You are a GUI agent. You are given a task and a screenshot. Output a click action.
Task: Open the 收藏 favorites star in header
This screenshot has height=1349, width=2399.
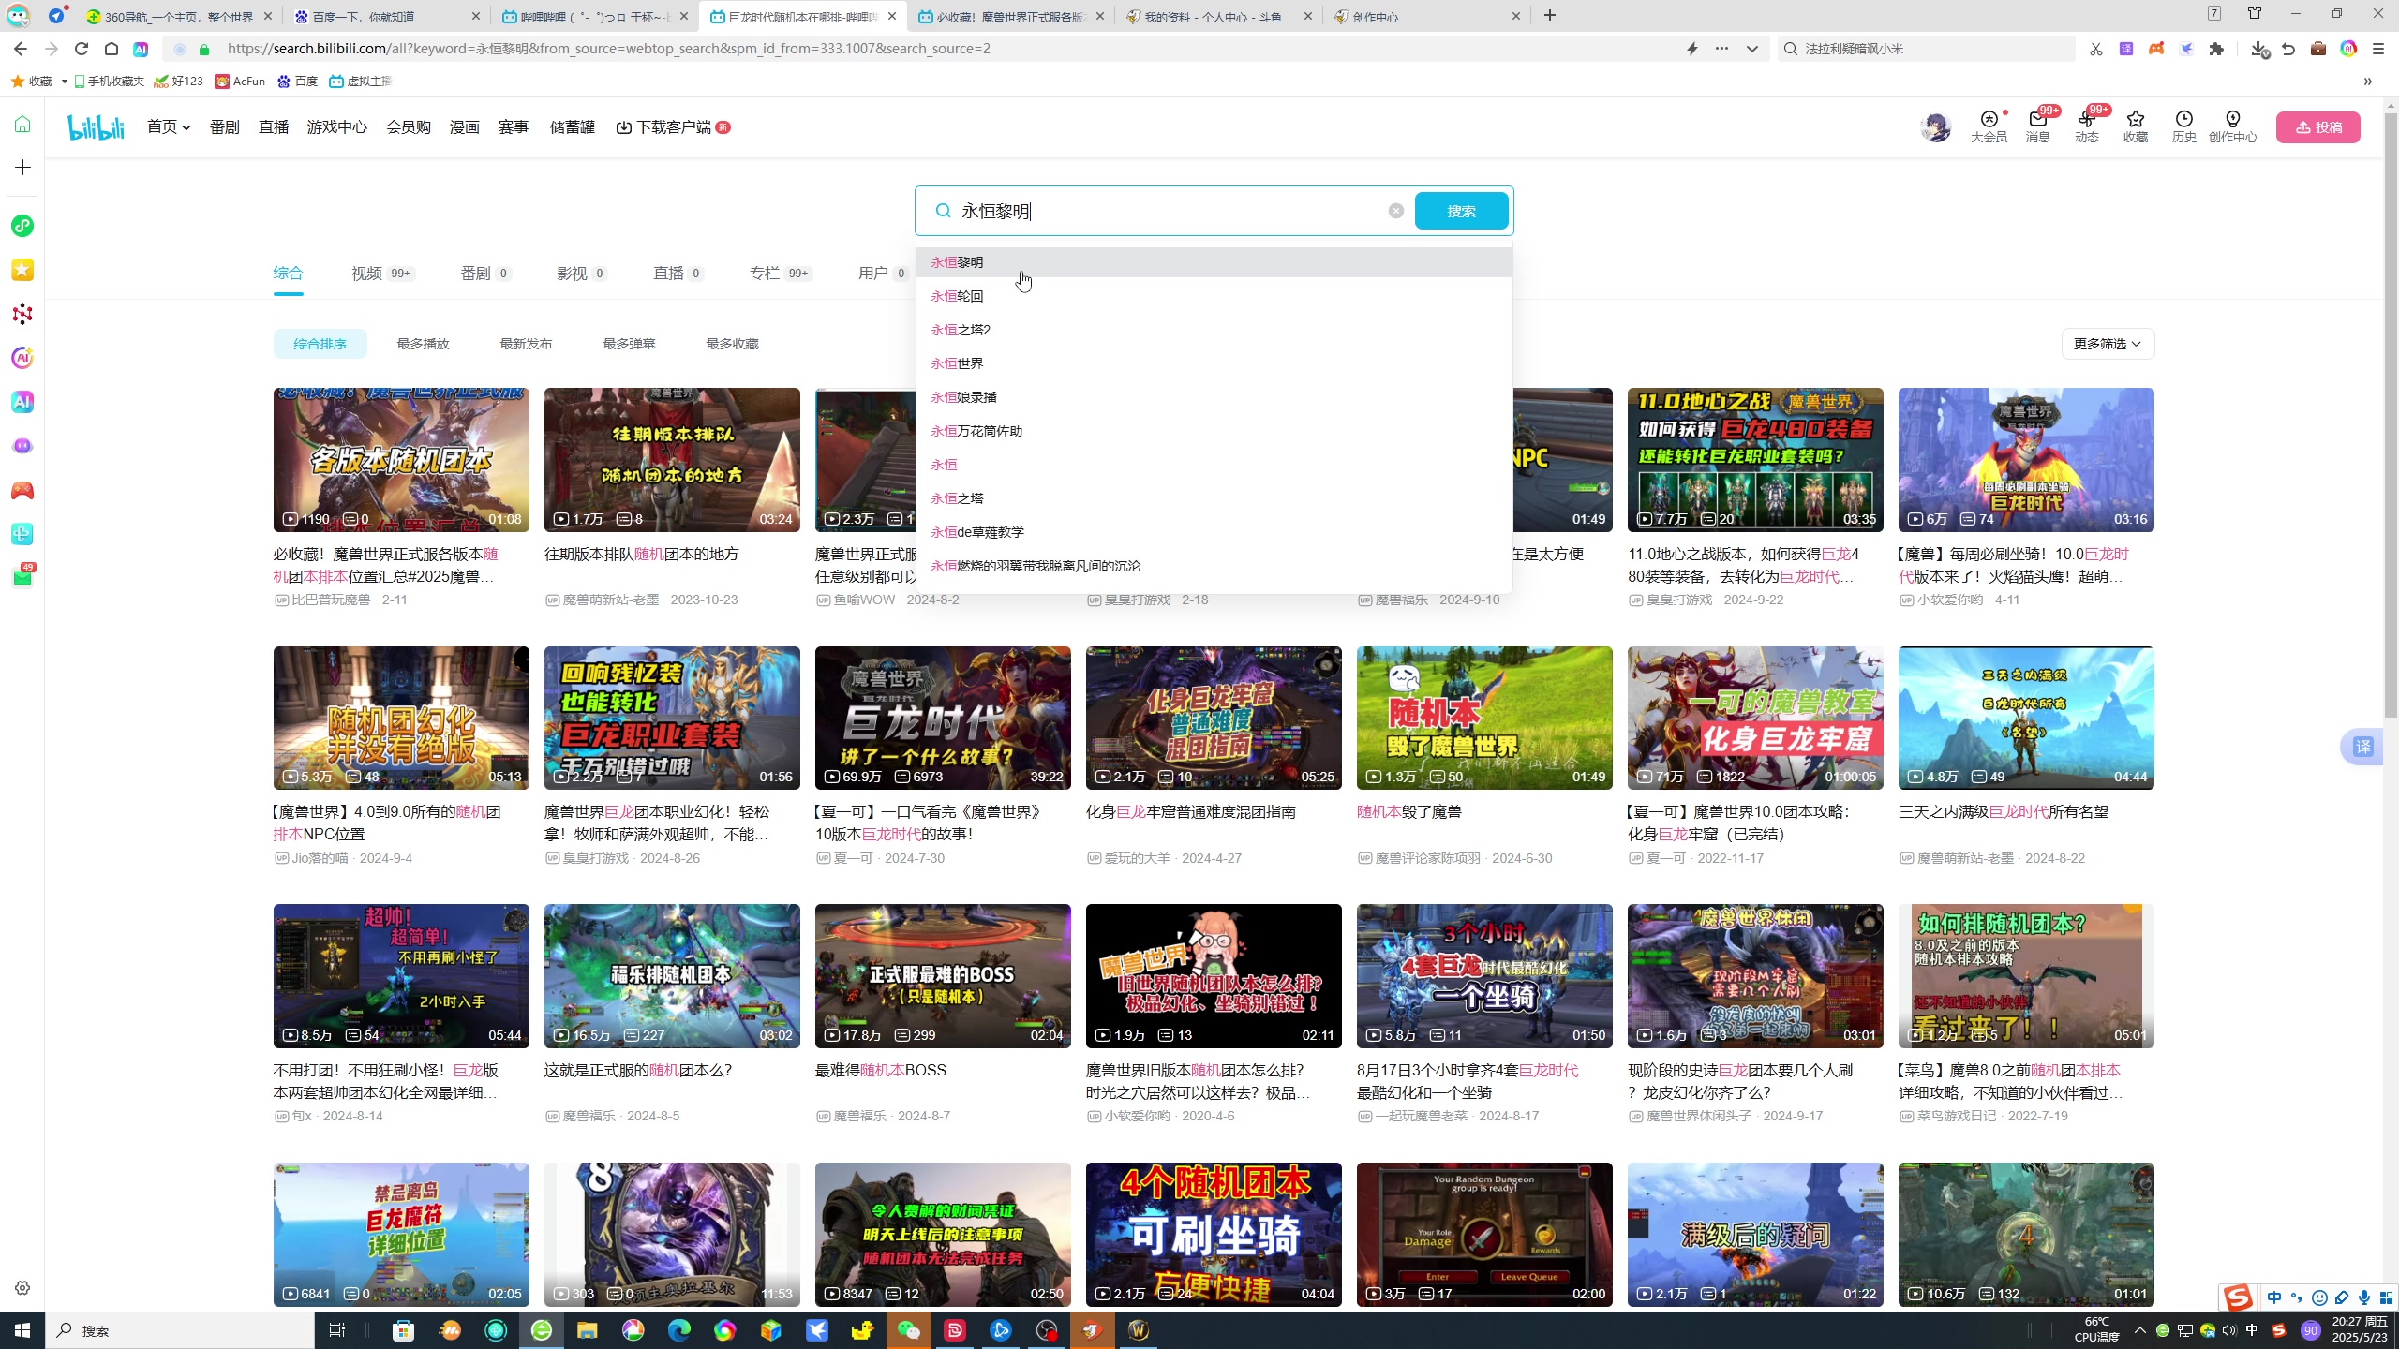click(x=2136, y=126)
